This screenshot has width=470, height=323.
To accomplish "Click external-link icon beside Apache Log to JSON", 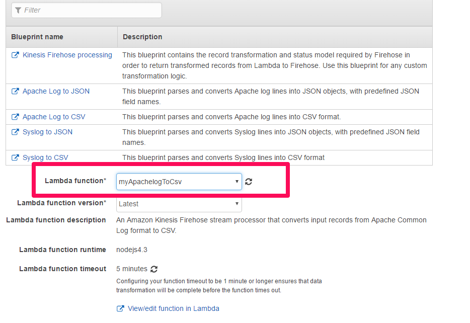I will click(15, 92).
